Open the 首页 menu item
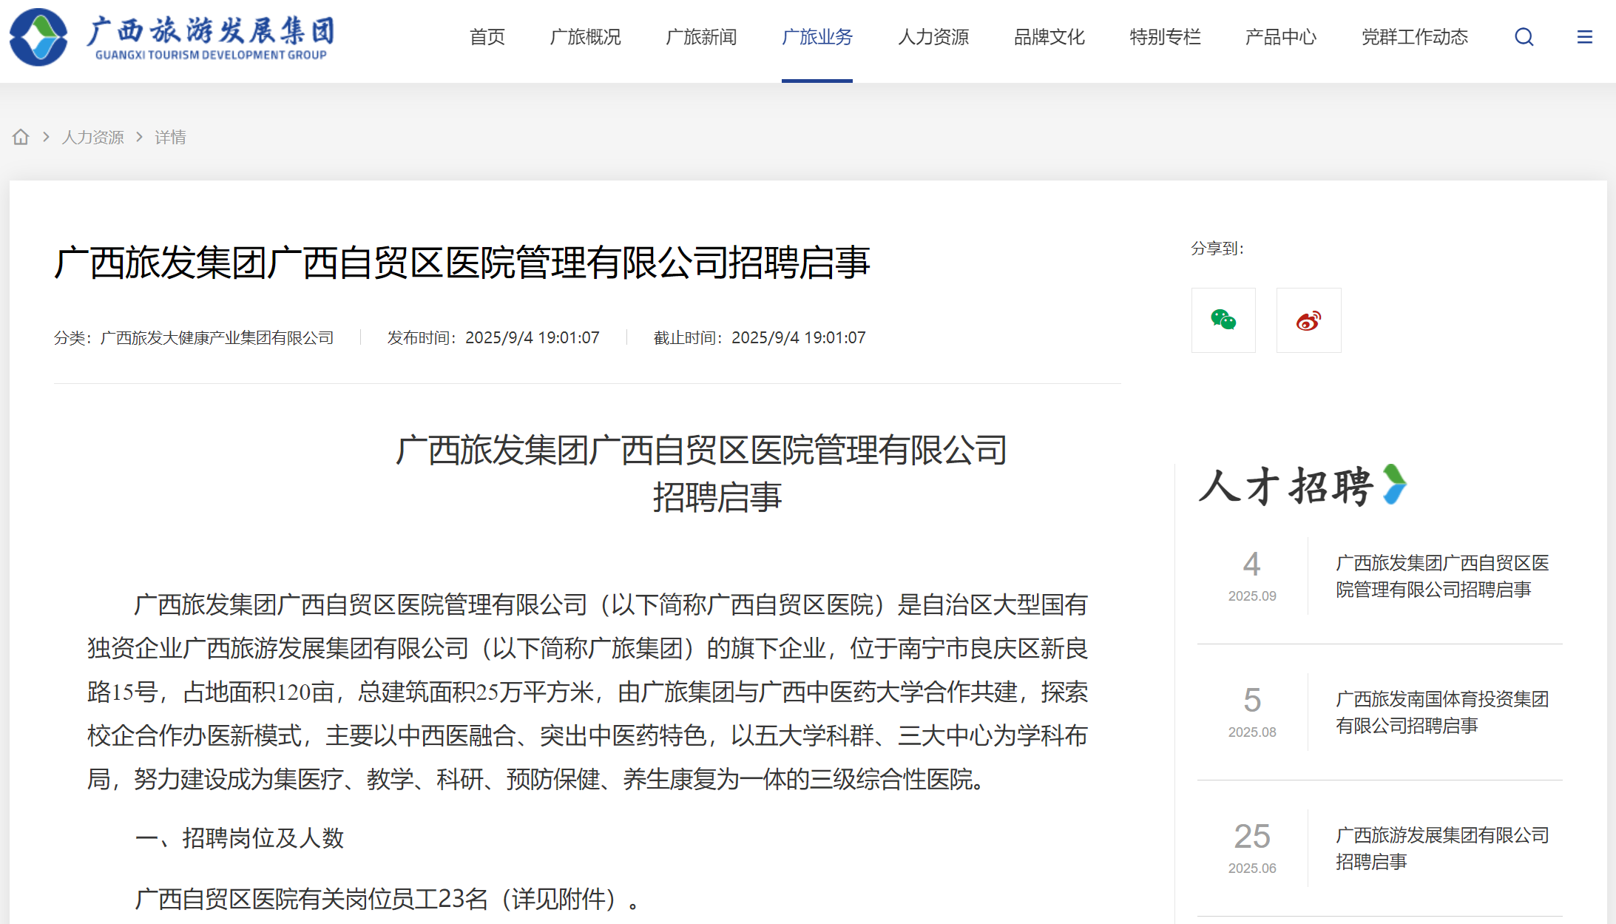Screen dimensions: 1616x924 coord(487,37)
